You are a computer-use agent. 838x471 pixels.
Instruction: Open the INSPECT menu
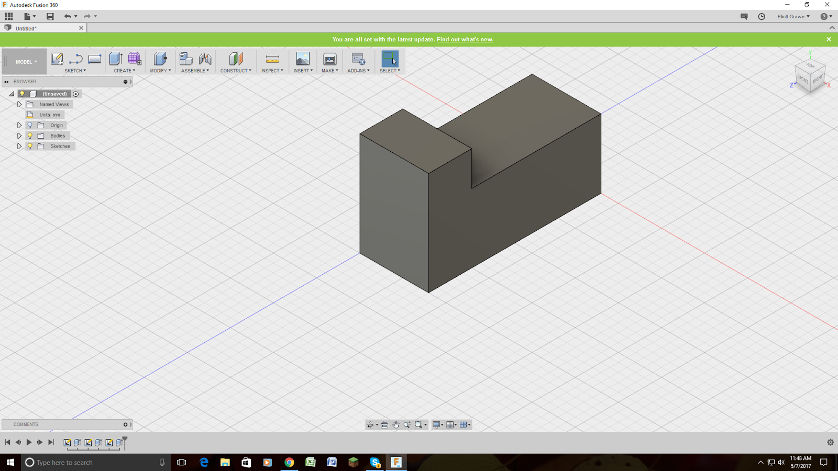(x=272, y=71)
